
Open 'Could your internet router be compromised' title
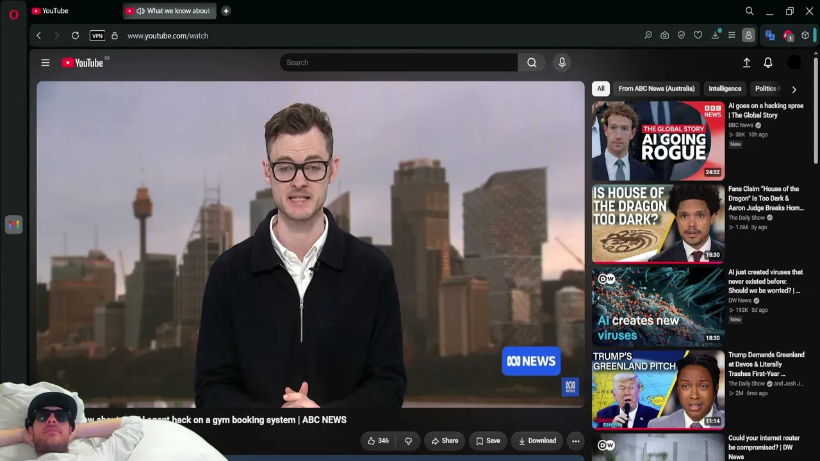764,447
